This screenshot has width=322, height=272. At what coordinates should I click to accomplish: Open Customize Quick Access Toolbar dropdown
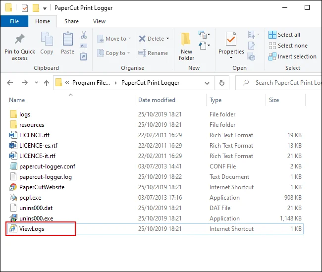(45, 8)
